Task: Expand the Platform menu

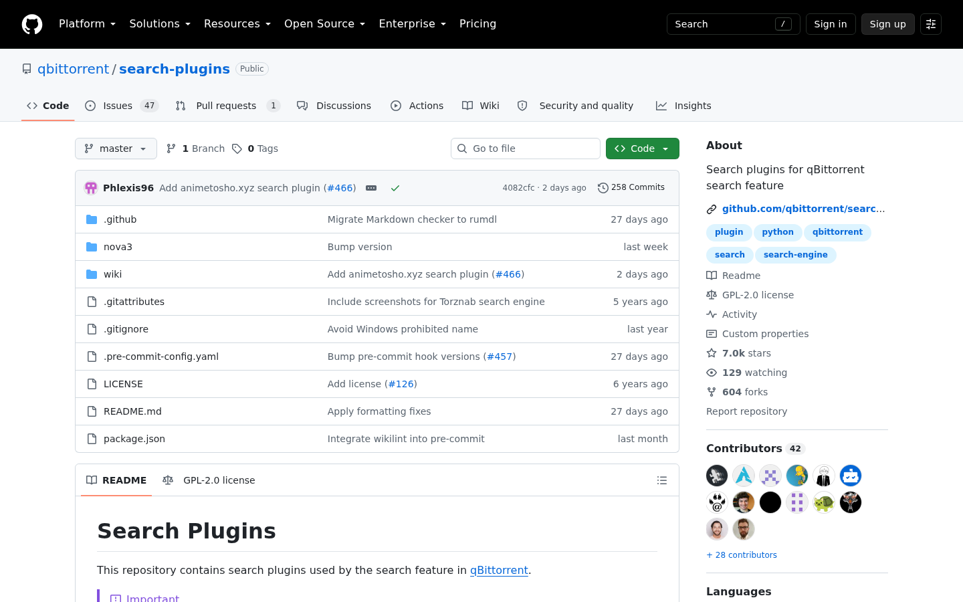Action: (88, 24)
